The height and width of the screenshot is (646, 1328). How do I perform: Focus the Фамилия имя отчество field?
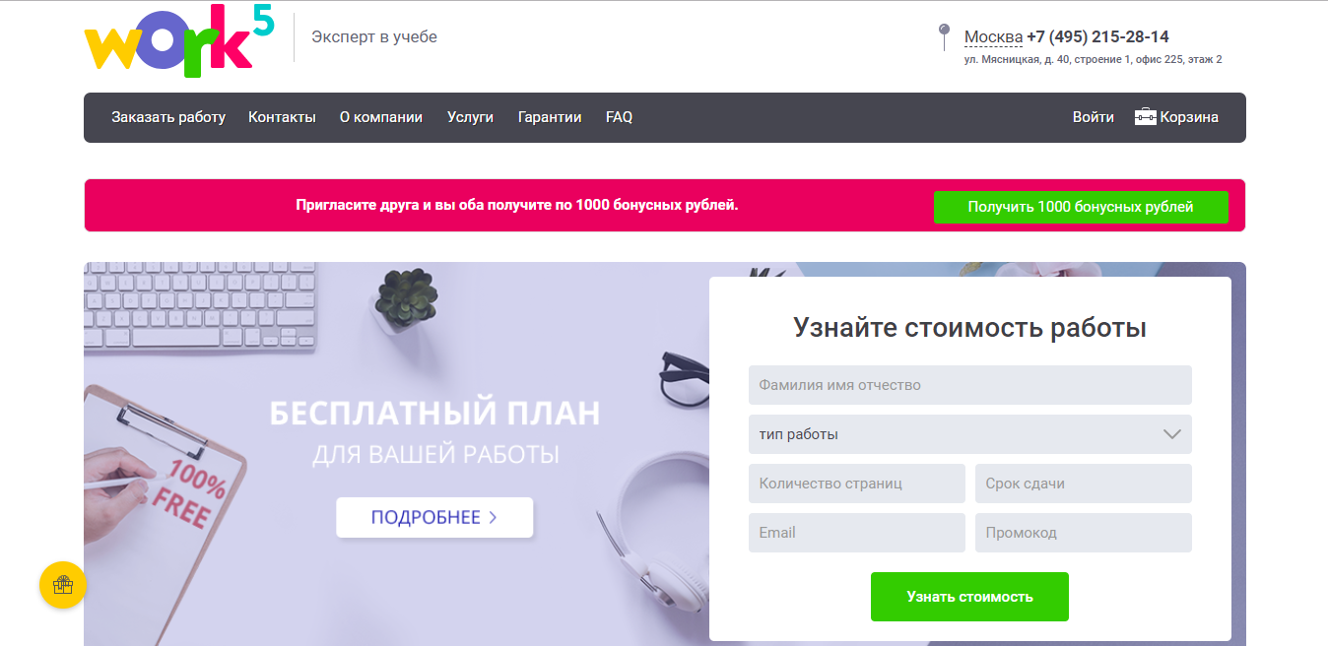tap(969, 385)
